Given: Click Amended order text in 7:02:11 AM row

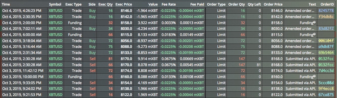Looking at the screenshot, I should tap(300, 29).
